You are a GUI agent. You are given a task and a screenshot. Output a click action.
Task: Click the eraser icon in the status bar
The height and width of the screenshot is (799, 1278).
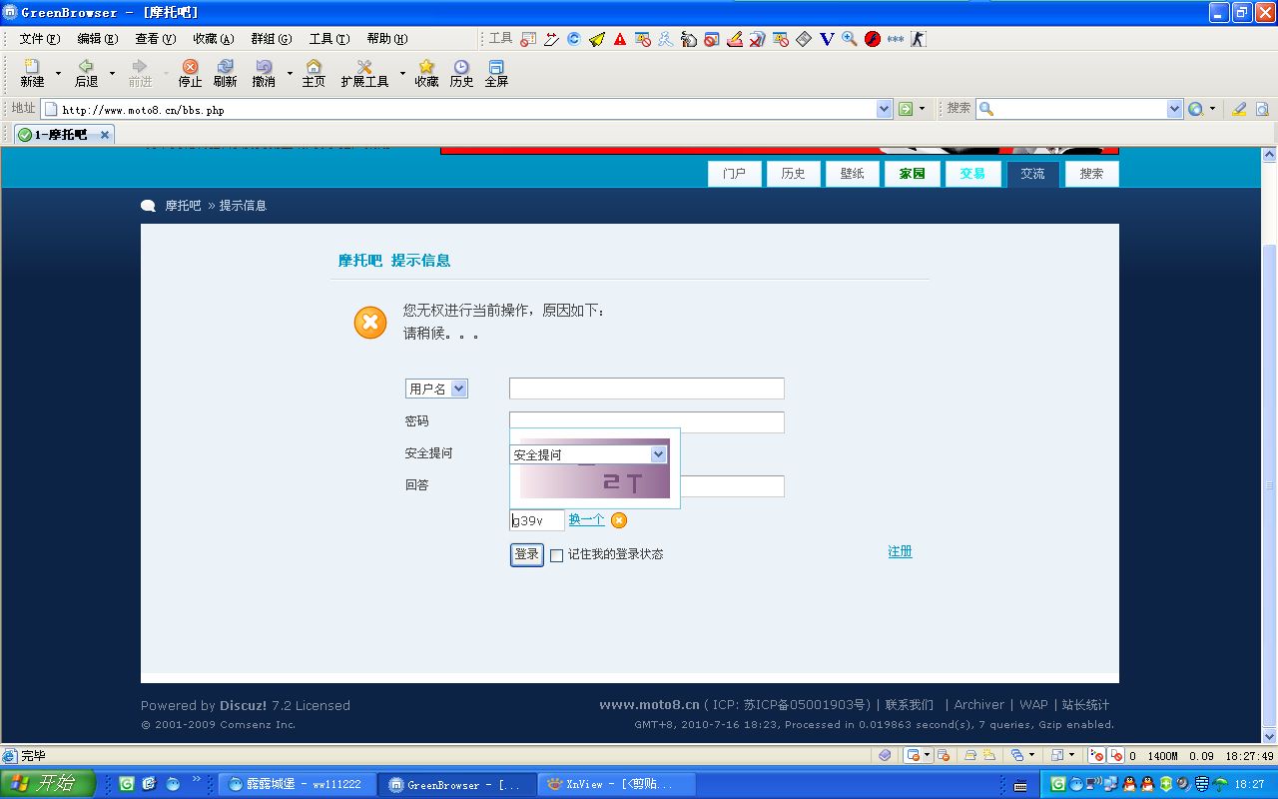886,756
